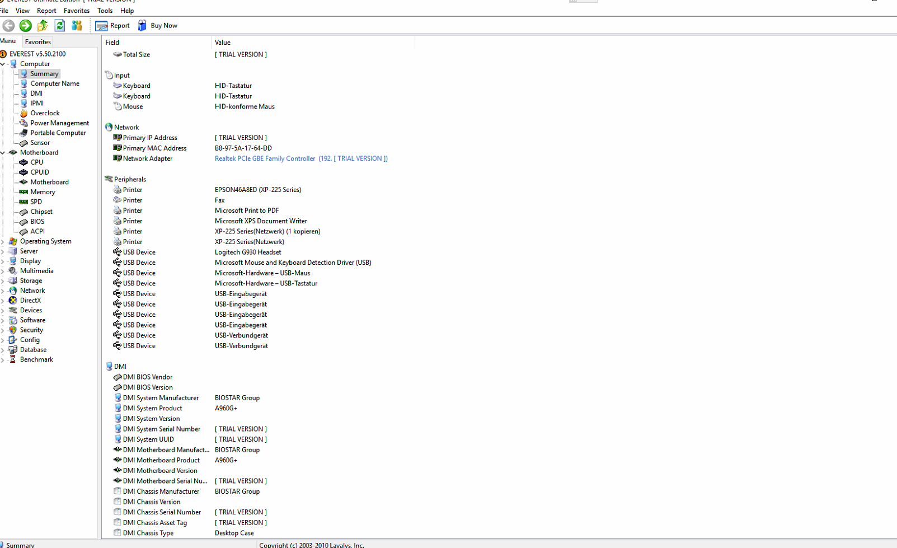Click the green Forward arrow icon
897x548 pixels.
tap(26, 25)
